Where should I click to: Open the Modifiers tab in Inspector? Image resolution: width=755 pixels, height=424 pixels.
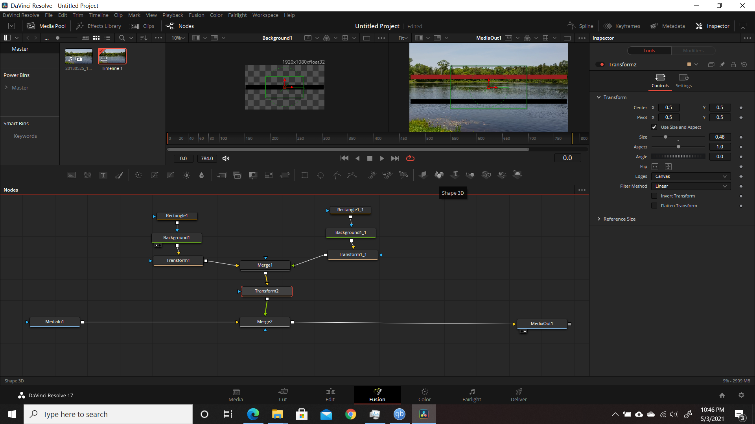pos(693,51)
